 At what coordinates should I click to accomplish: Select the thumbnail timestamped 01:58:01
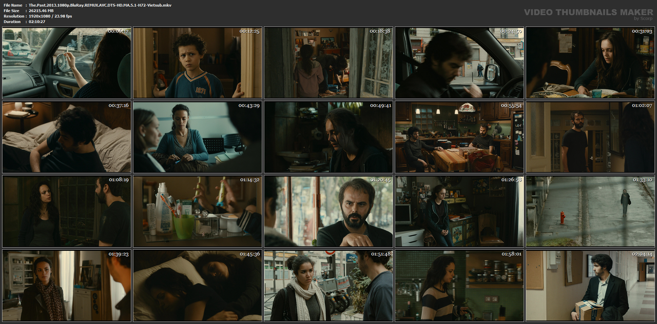(459, 286)
